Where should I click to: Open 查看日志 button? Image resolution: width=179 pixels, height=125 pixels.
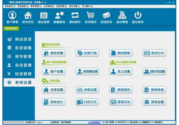pos(121,102)
